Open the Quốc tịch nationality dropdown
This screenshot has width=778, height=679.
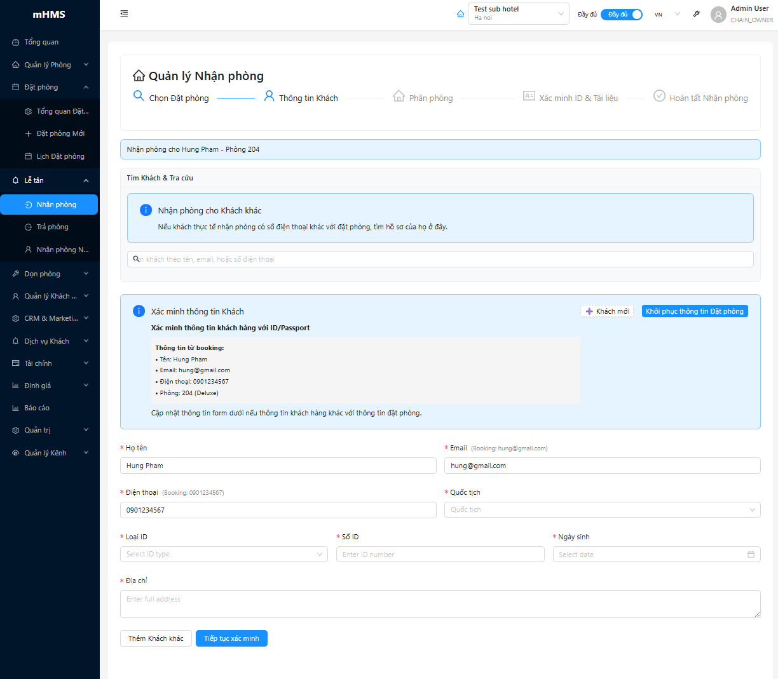[601, 509]
